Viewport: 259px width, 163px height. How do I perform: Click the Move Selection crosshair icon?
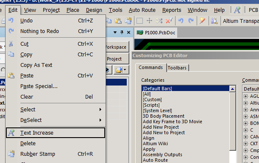(149, 21)
